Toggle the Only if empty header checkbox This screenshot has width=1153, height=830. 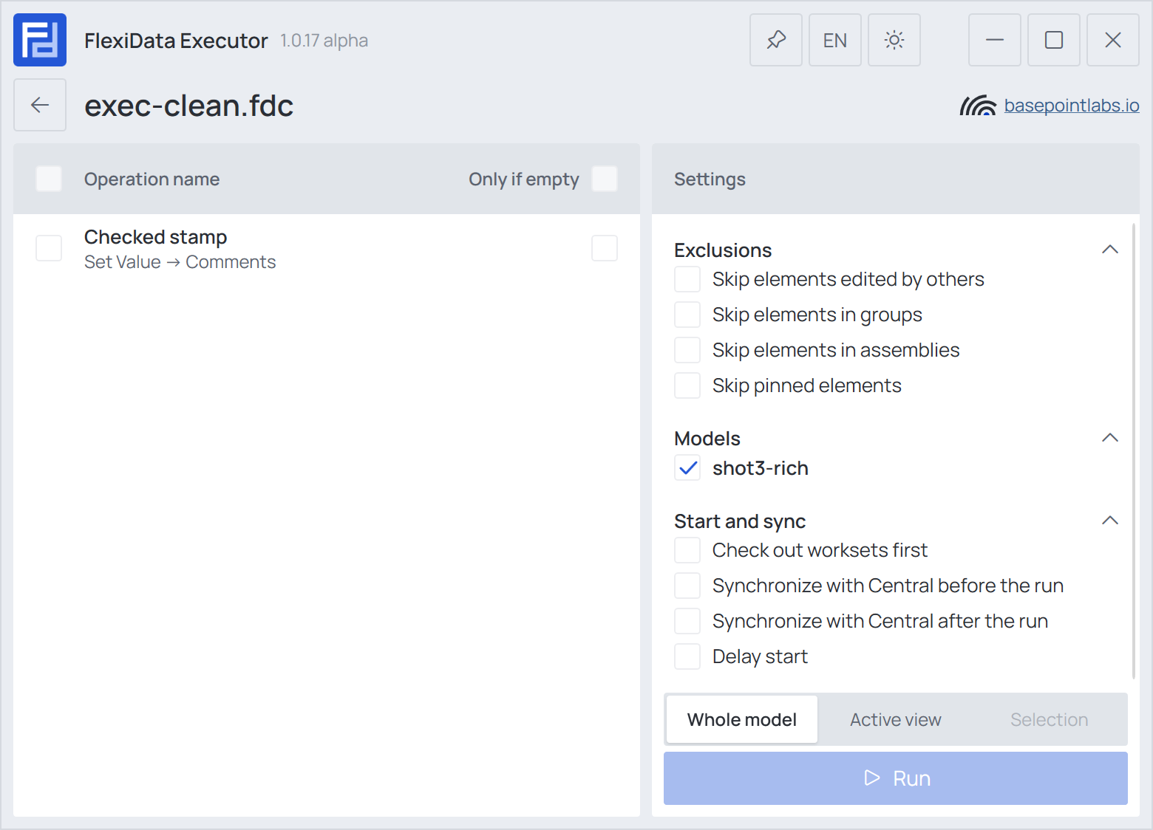605,179
